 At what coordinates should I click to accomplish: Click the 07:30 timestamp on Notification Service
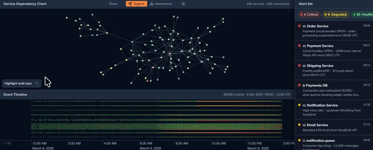[x=367, y=105]
